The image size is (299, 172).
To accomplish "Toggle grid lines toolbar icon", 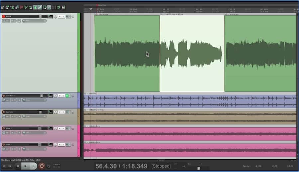I will pyautogui.click(x=54, y=7).
